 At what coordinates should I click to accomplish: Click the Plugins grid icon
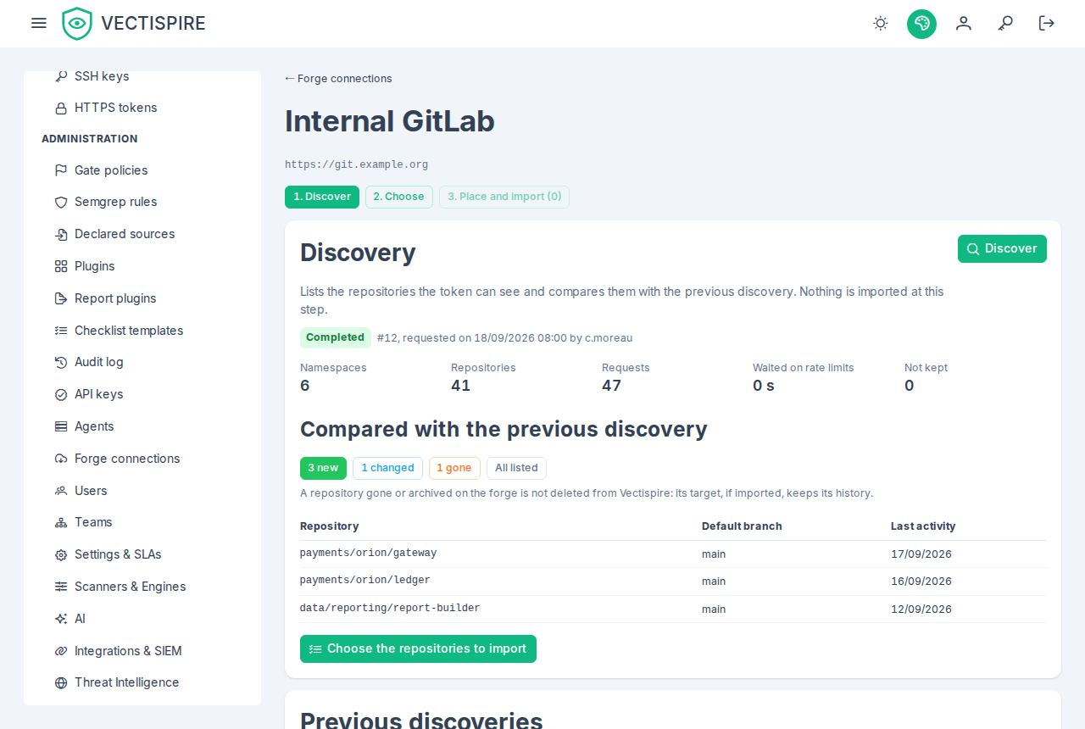click(x=61, y=266)
